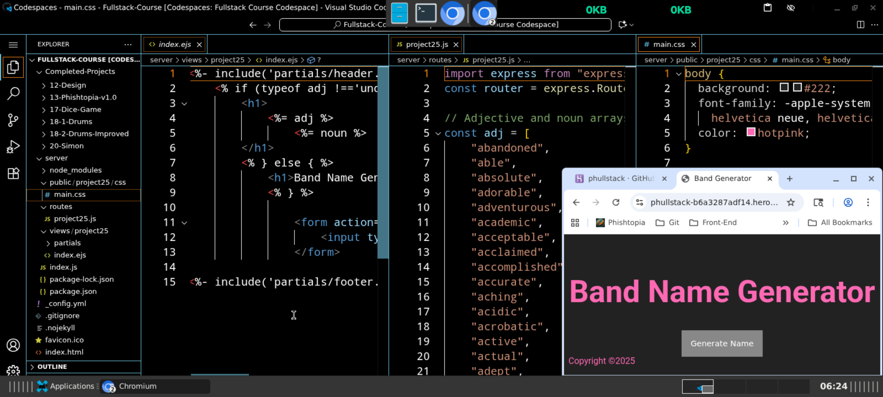The width and height of the screenshot is (883, 397).
Task: Open the Source Control view
Action: (x=13, y=120)
